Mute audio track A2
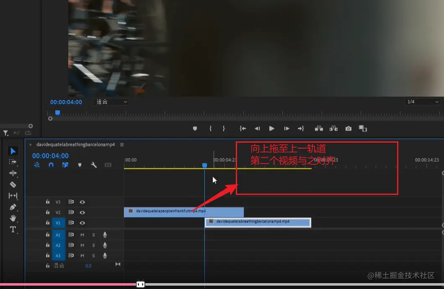 tap(82, 245)
